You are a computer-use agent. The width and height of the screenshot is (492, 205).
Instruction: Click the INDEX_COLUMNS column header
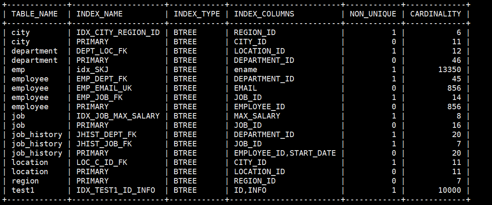point(264,14)
